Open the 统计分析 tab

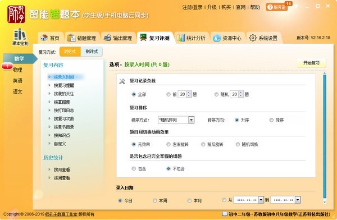(x=192, y=38)
